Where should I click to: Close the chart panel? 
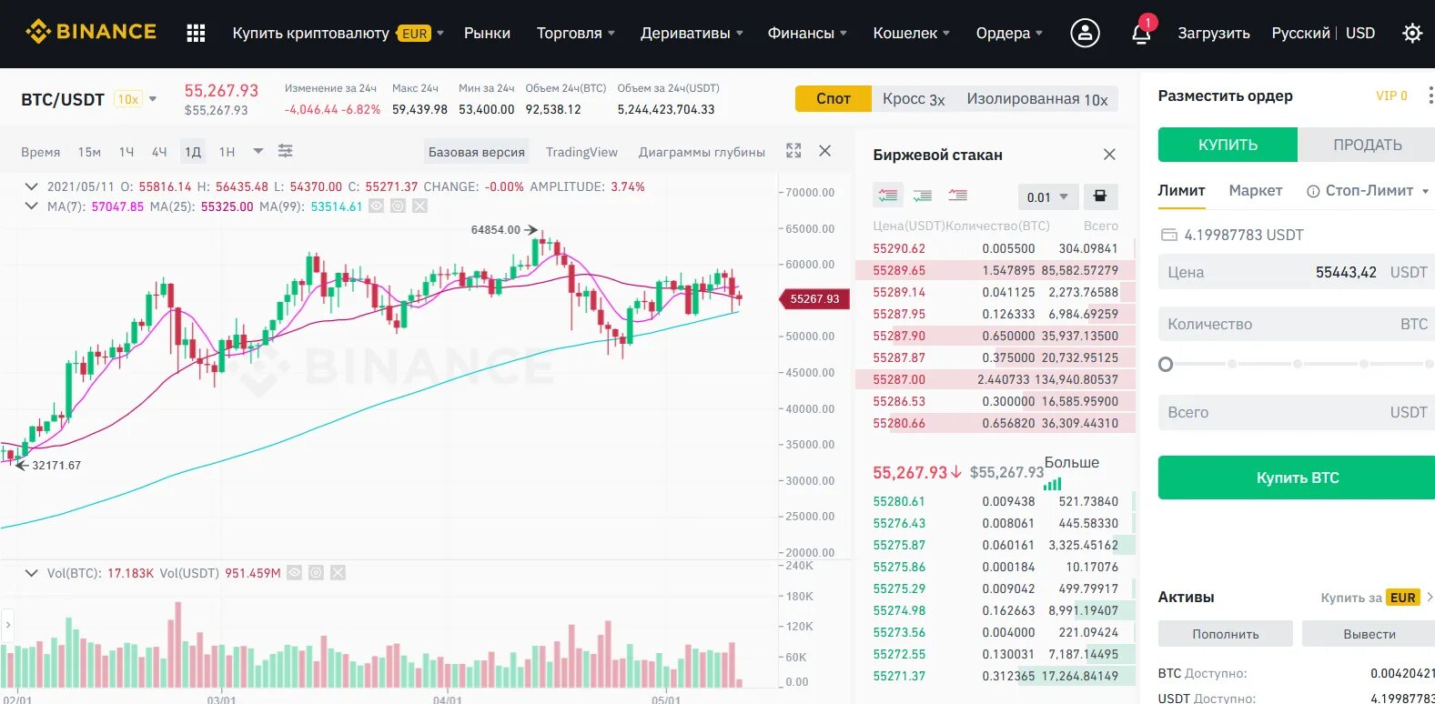tap(825, 151)
